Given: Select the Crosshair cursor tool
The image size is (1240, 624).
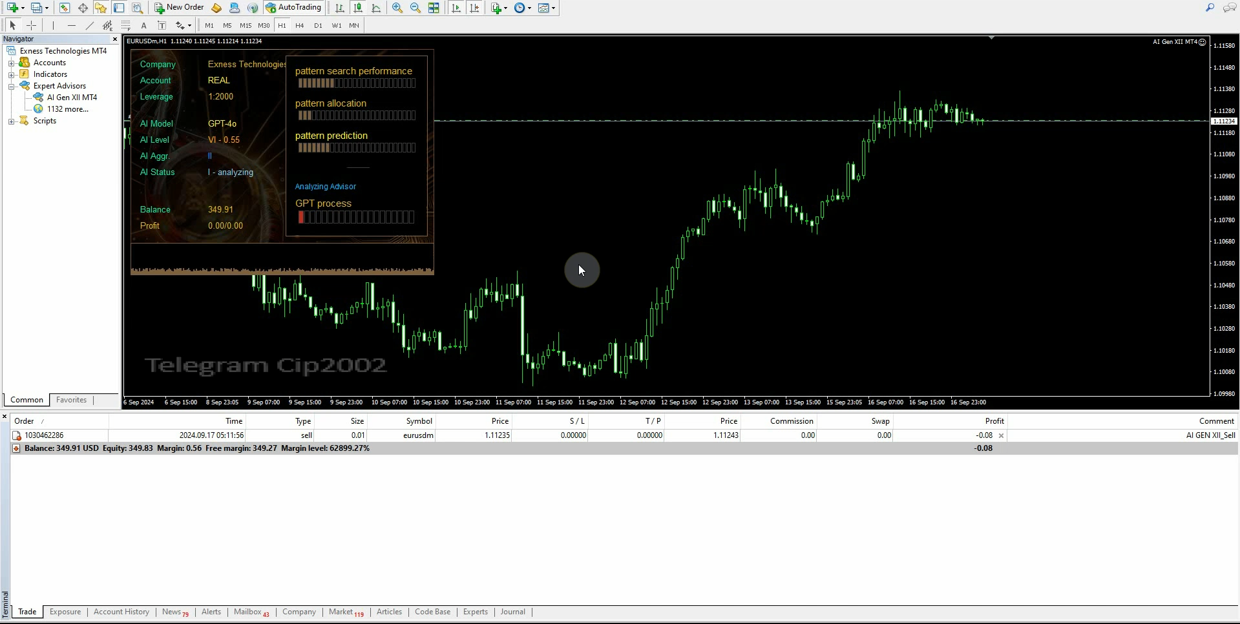Looking at the screenshot, I should (x=31, y=25).
